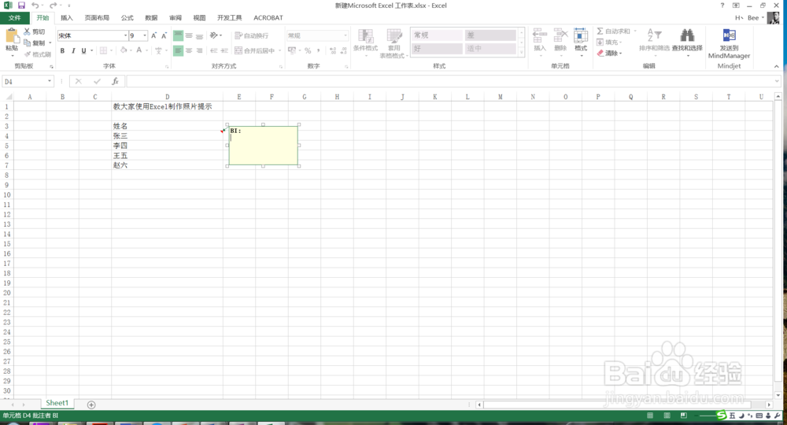Click the Insert Function fx icon
The height and width of the screenshot is (425, 787).
(115, 81)
